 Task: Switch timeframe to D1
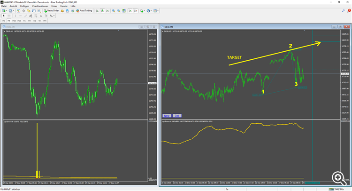click(35, 21)
